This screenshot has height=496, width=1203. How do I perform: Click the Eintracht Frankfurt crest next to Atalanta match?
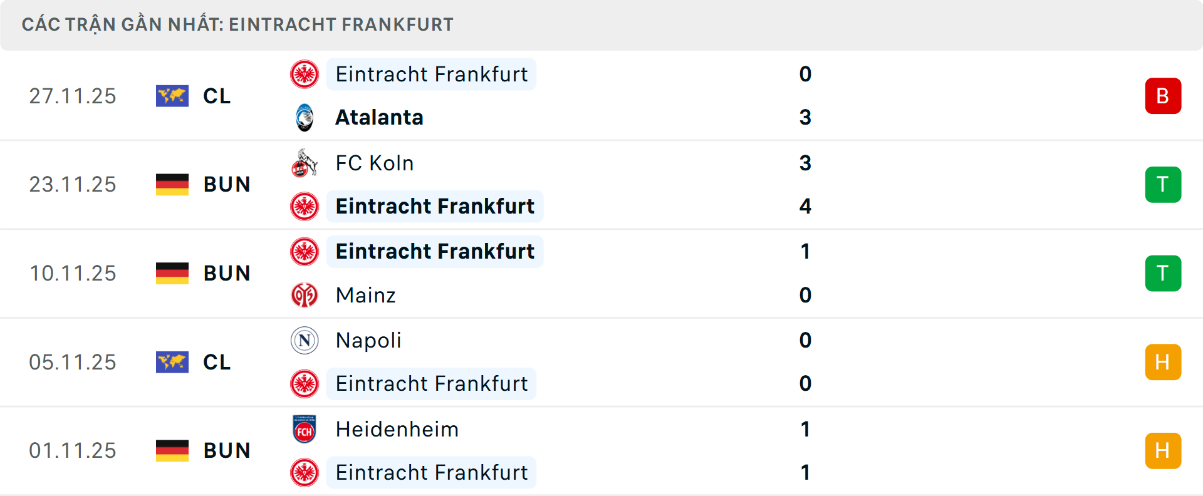[305, 74]
